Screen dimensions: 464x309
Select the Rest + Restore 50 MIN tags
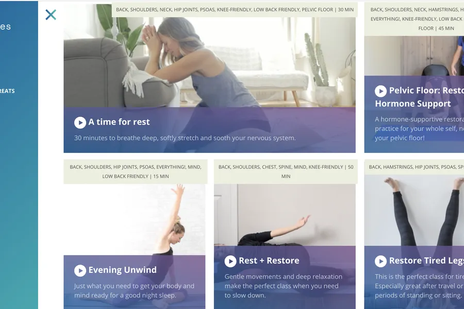pos(286,171)
